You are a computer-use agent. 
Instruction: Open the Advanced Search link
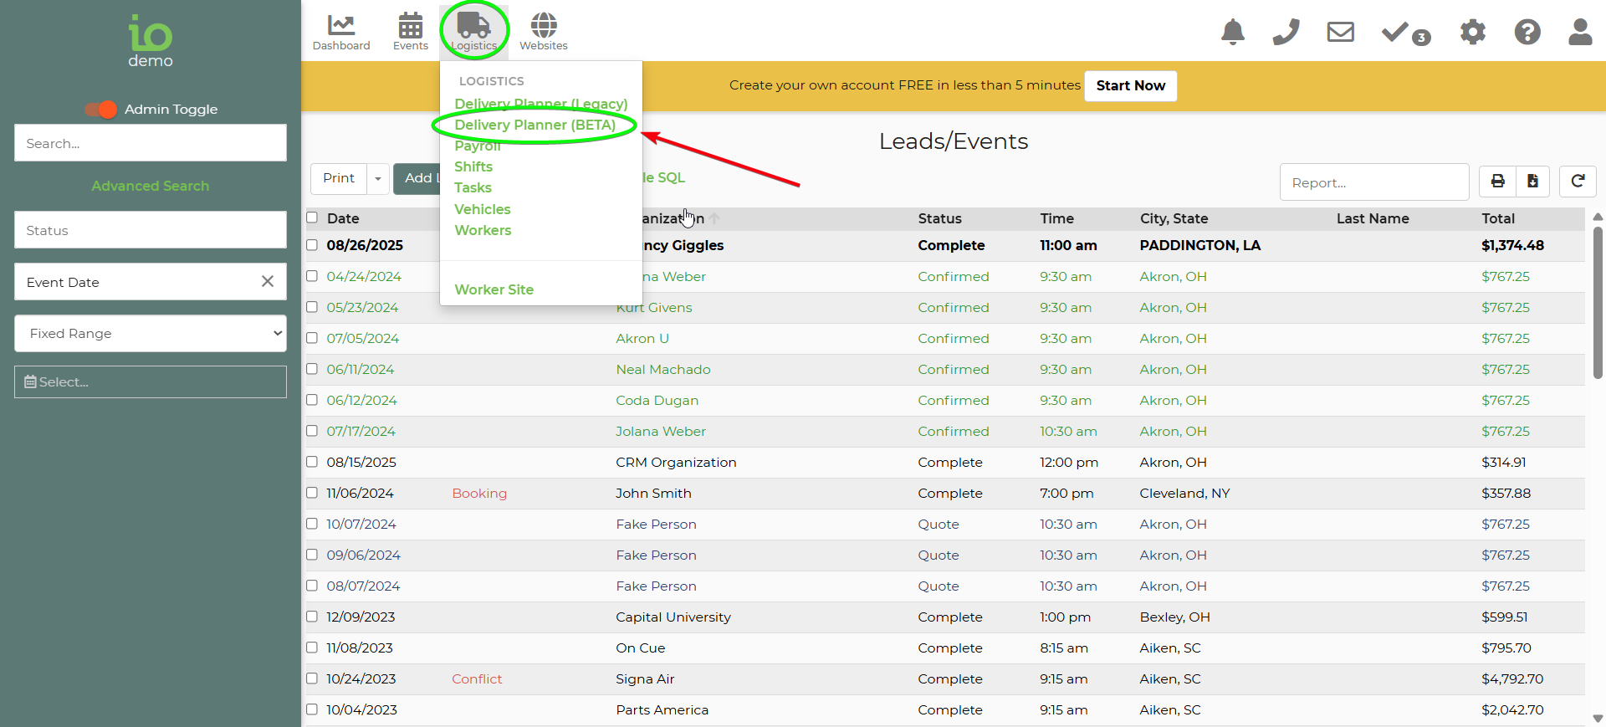click(151, 186)
